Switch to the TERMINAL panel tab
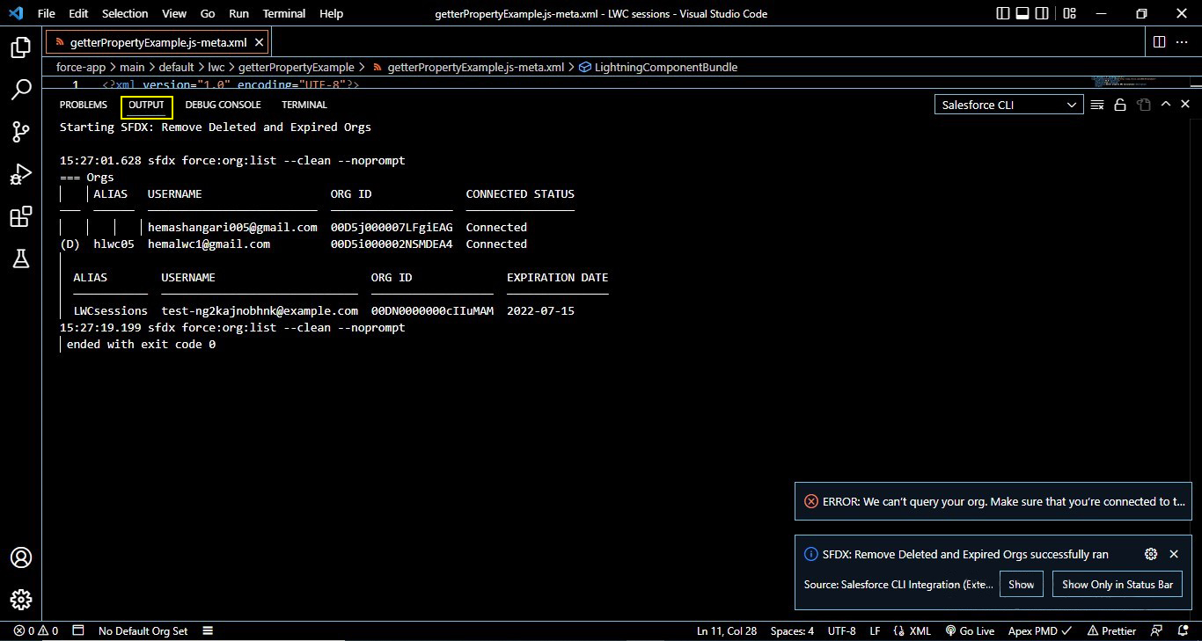This screenshot has height=641, width=1202. point(304,105)
